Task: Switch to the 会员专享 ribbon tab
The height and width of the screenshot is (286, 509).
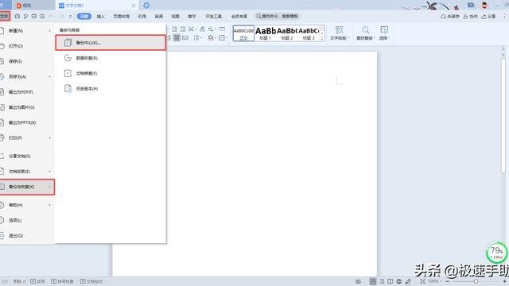Action: 239,16
